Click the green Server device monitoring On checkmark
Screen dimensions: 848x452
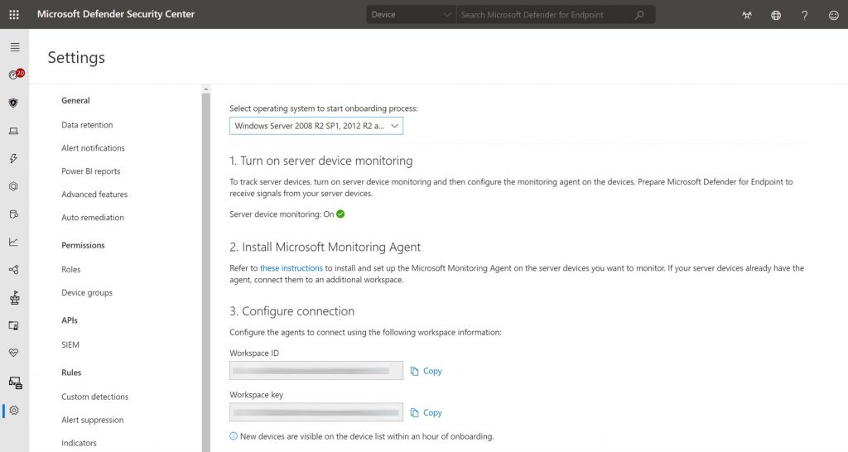[340, 214]
